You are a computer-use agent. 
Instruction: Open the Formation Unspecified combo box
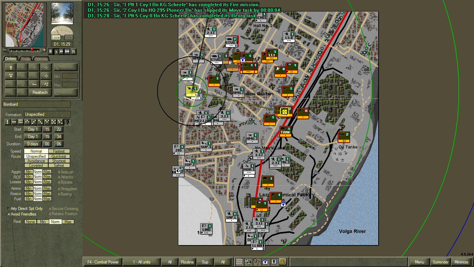tap(47, 114)
